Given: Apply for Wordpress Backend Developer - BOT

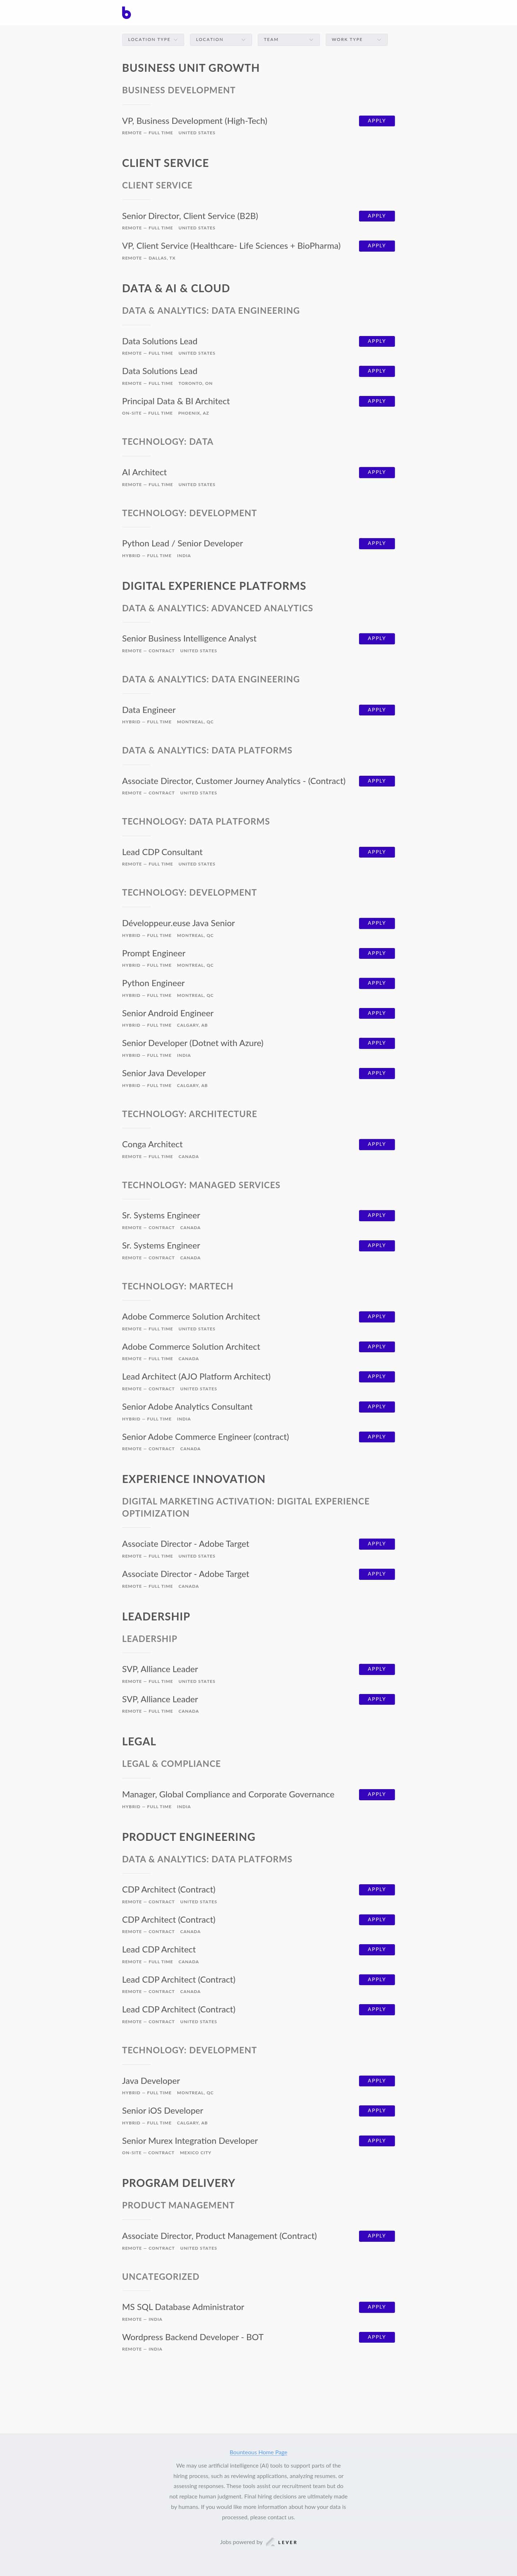Looking at the screenshot, I should click(376, 2337).
